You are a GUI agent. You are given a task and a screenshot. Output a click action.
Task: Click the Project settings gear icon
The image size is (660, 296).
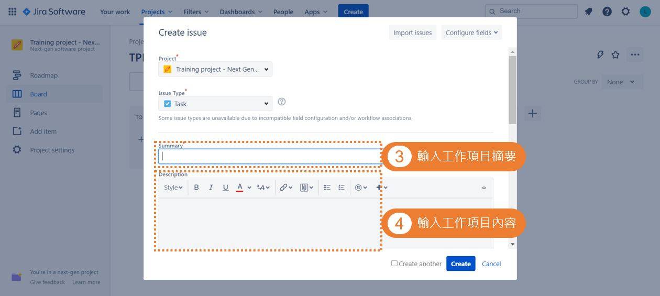(x=17, y=150)
